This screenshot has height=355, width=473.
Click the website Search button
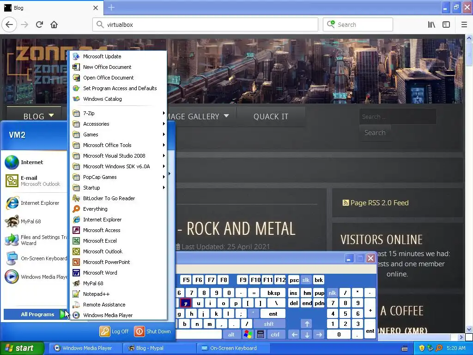[375, 133]
